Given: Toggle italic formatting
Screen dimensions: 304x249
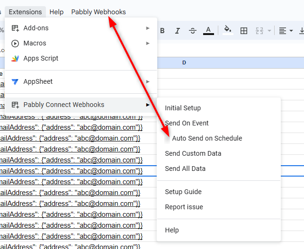Looking at the screenshot, I should [178, 31].
